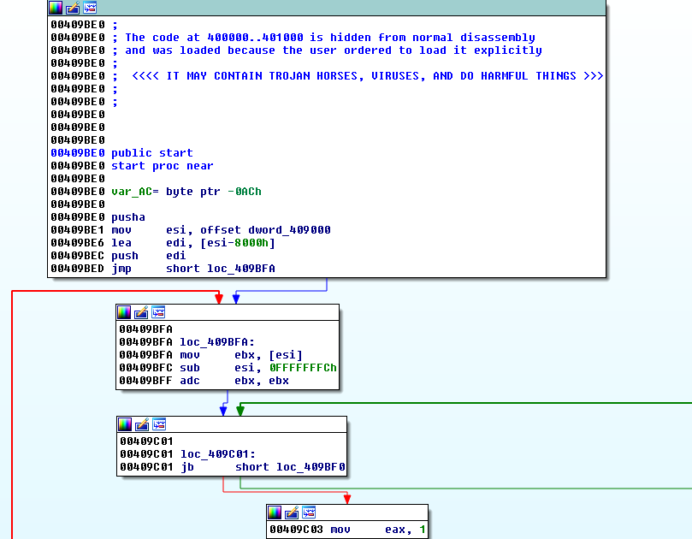
Task: Click edit icon on loc_409BFA block
Action: (141, 312)
